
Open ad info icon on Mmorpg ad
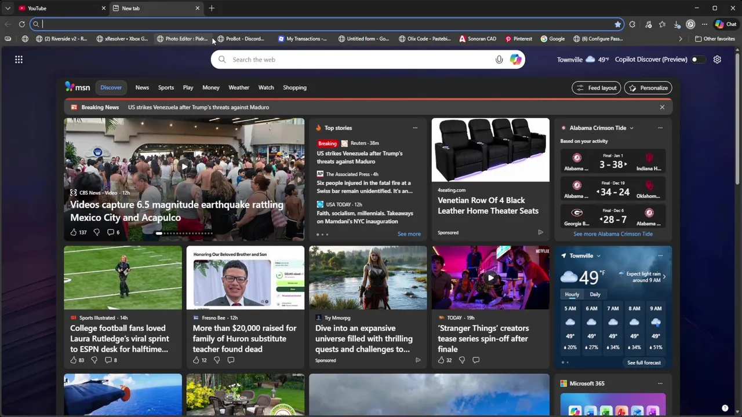(418, 360)
